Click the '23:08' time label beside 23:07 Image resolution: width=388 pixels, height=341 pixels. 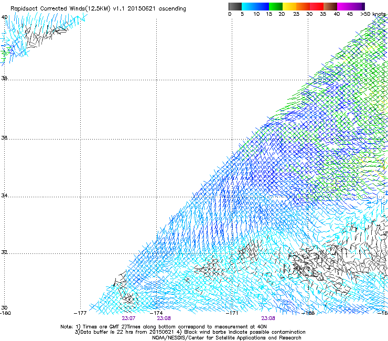[x=164, y=318]
